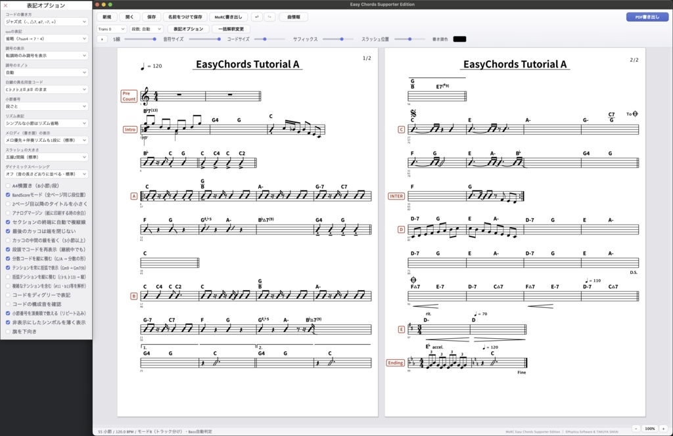The image size is (673, 436).
Task: Open the black 書き譜色 color swatch
Action: point(459,39)
